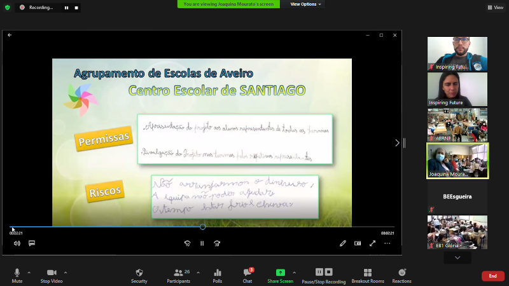Expand the audio options arrow next to Mute
The width and height of the screenshot is (509, 286).
point(29,273)
